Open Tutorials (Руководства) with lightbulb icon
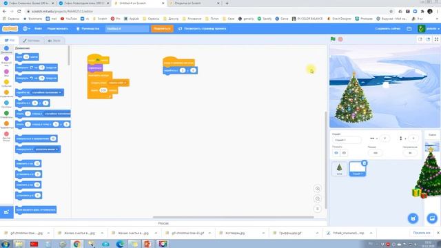The image size is (441, 248). pos(88,29)
